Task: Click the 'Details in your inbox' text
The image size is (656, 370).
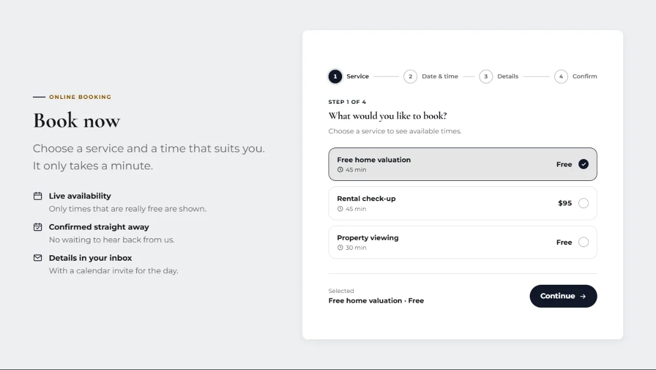Action: 90,257
